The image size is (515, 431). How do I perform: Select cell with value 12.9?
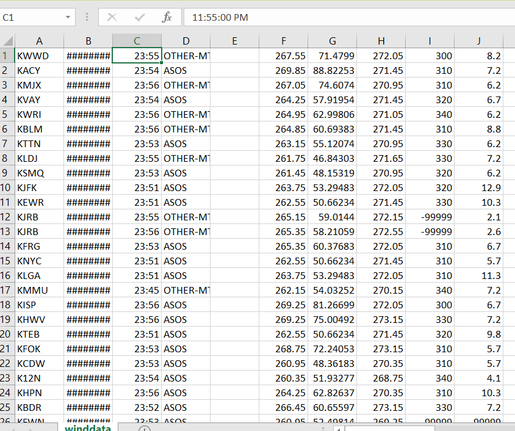(479, 187)
